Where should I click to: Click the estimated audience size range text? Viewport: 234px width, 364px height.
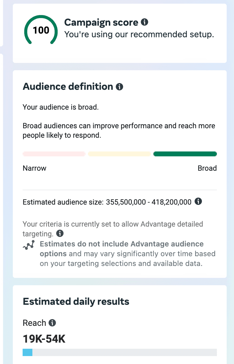click(148, 202)
